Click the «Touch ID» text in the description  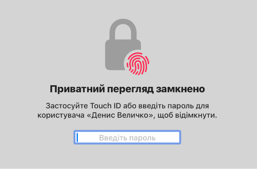[105, 106]
